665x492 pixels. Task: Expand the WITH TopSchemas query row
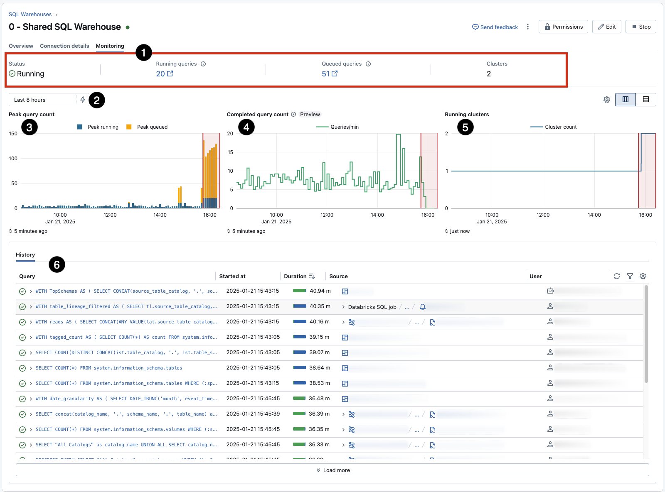[x=31, y=291]
